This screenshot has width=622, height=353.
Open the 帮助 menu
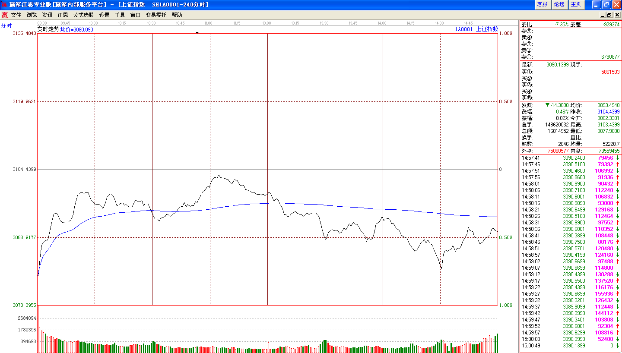[x=177, y=15]
